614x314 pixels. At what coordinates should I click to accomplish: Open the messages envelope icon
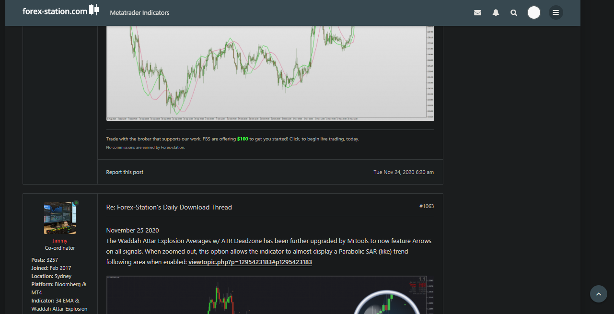pyautogui.click(x=477, y=13)
